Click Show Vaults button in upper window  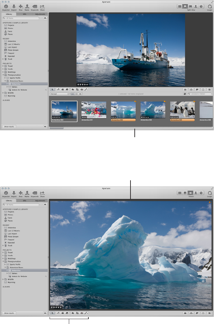click(9, 126)
